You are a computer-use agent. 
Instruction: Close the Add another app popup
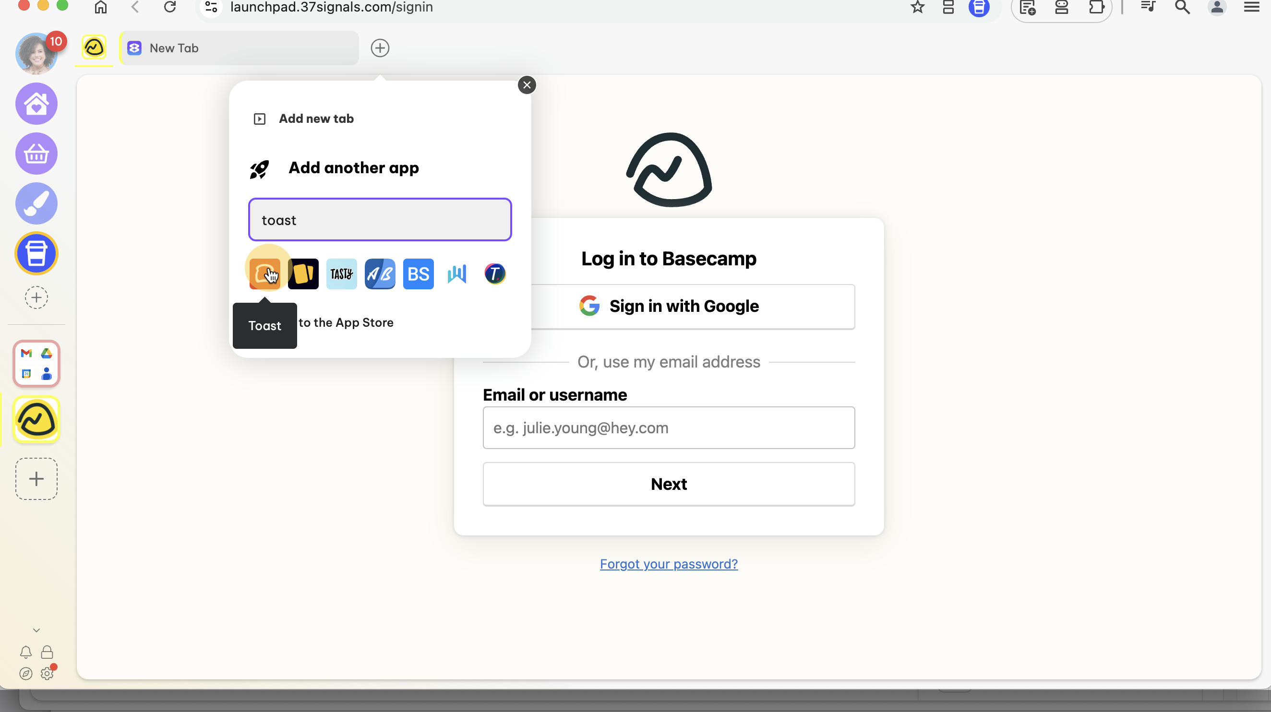click(x=527, y=85)
